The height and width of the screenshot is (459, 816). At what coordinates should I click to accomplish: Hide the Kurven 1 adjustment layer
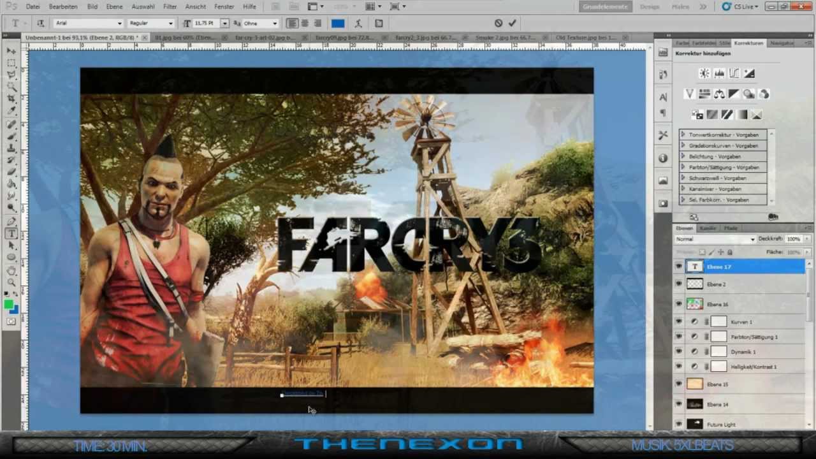pos(679,322)
